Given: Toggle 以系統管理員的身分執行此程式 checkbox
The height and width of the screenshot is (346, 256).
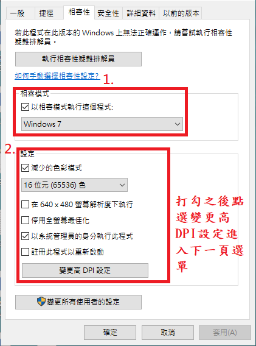Looking at the screenshot, I should click(x=25, y=236).
